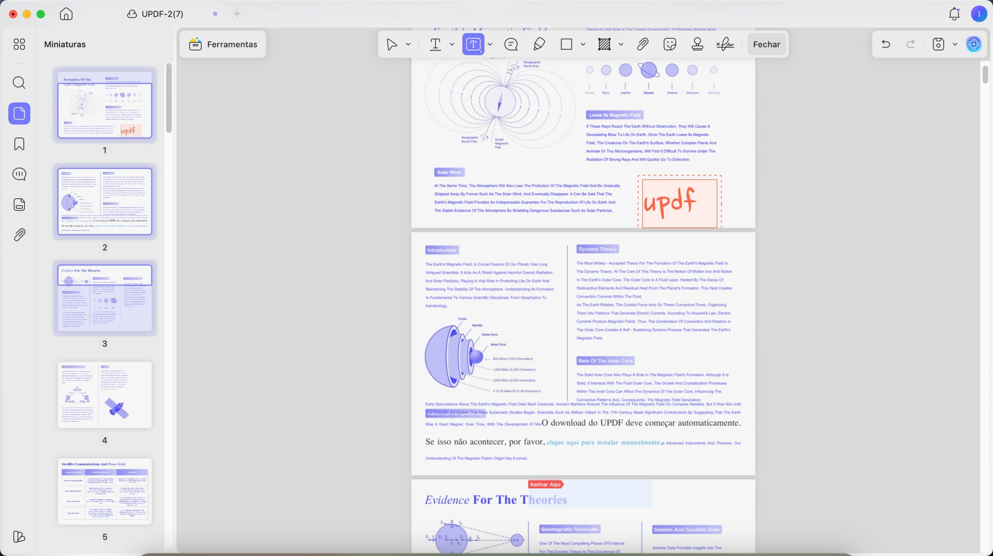Click the 'clique aqui para instalar manualmente' link
Viewport: 993px width, 556px height.
point(603,442)
